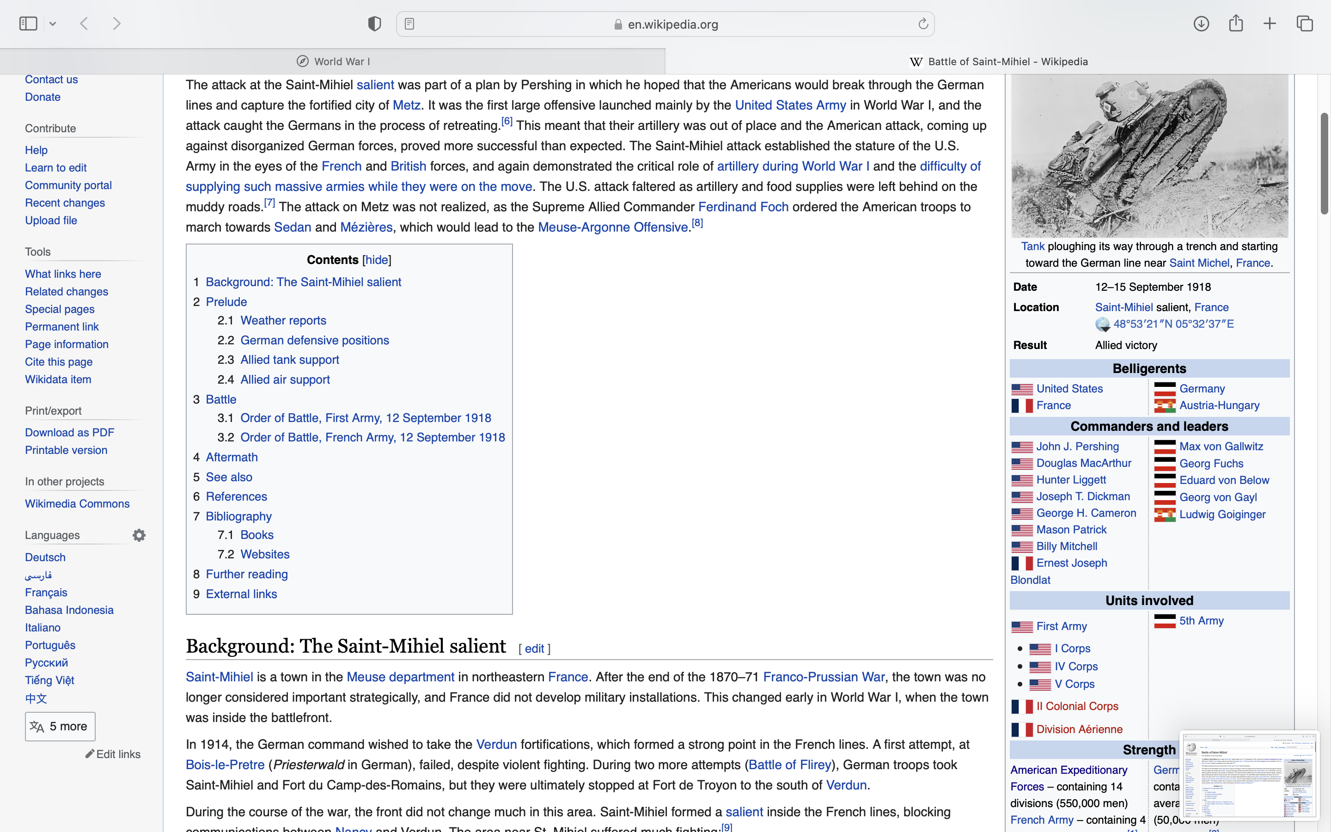Open sidebar options dropdown chevron
The image size is (1331, 832).
pos(53,24)
